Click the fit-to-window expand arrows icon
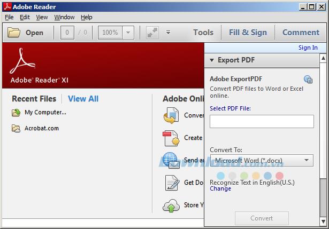Screen dimensions: 329x229 coord(152,33)
